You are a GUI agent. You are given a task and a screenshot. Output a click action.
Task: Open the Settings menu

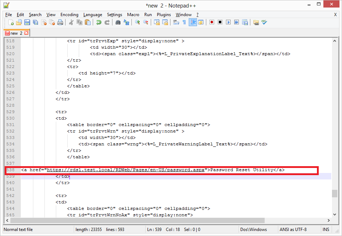pyautogui.click(x=115, y=15)
